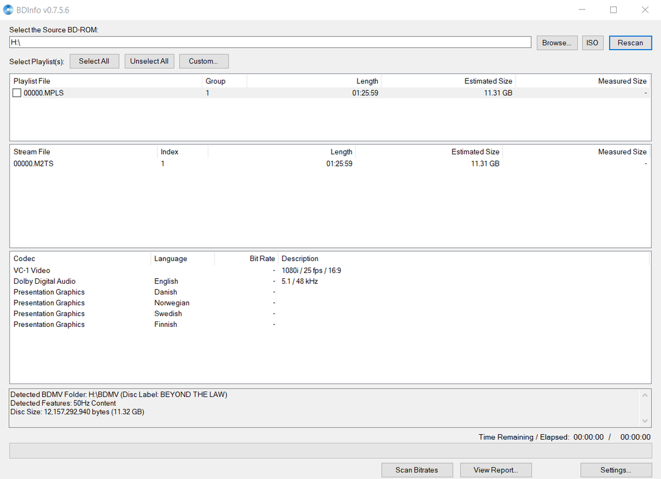661x479 pixels.
Task: Click stream file 11.31 GB estimated size
Action: (x=485, y=163)
